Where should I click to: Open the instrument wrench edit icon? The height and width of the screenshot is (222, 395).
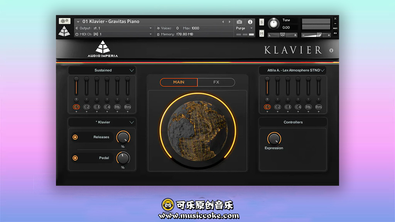[64, 21]
